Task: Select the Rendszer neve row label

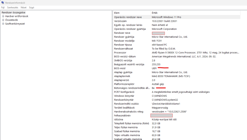Action: pyautogui.click(x=122, y=33)
